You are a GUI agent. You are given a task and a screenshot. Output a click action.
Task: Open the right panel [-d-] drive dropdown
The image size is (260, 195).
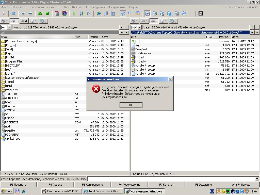(140, 27)
